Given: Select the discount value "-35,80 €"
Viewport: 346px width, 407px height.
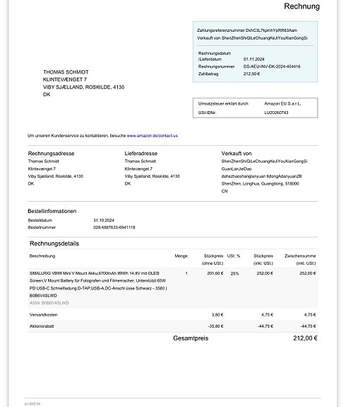Looking at the screenshot, I should [x=215, y=326].
